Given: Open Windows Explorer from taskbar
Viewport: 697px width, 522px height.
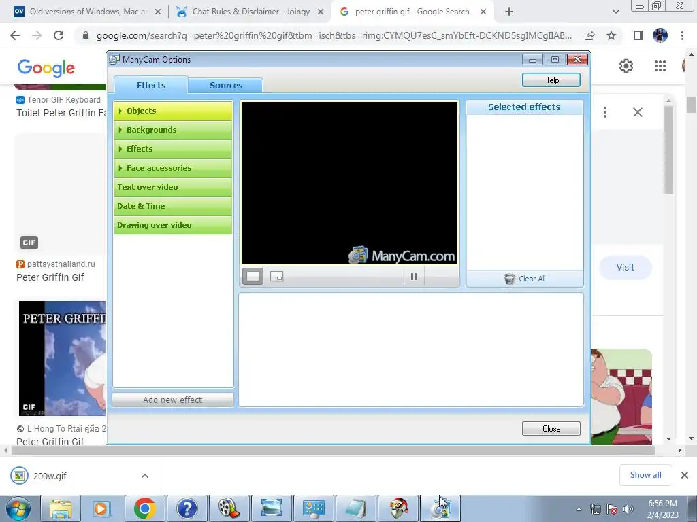Looking at the screenshot, I should click(x=61, y=508).
